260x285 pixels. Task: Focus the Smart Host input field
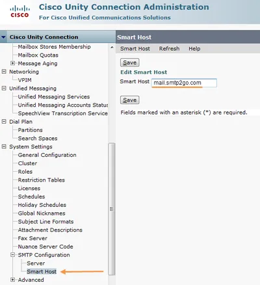pyautogui.click(x=184, y=83)
